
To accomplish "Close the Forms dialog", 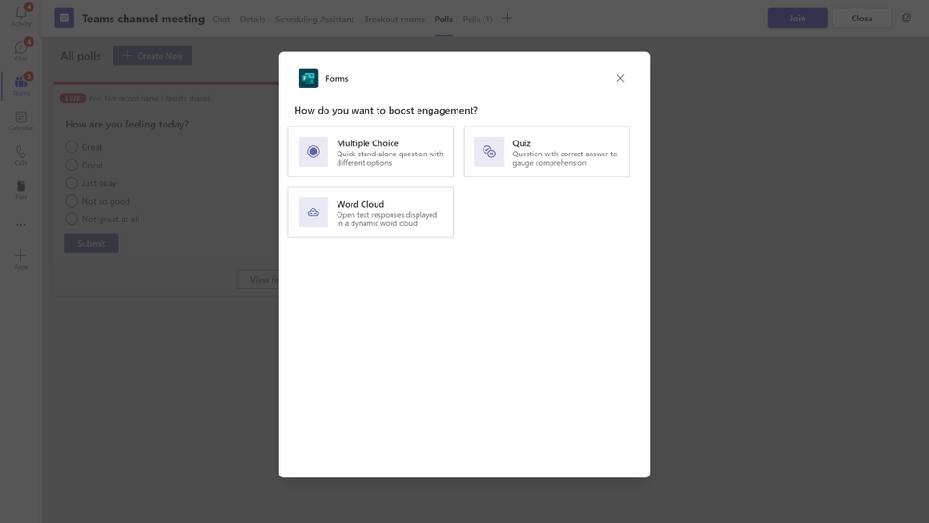I will coord(620,78).
